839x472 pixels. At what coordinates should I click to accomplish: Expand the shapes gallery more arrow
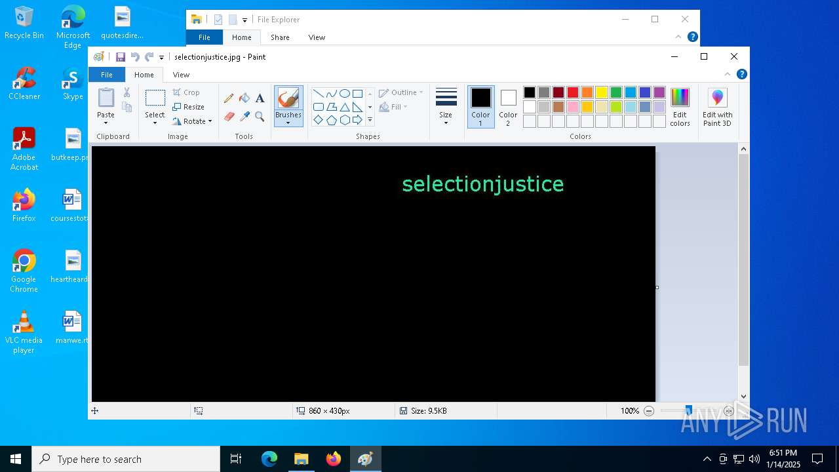(370, 120)
